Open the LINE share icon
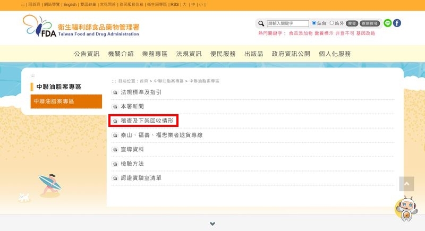425x231 pixels. pos(388,23)
